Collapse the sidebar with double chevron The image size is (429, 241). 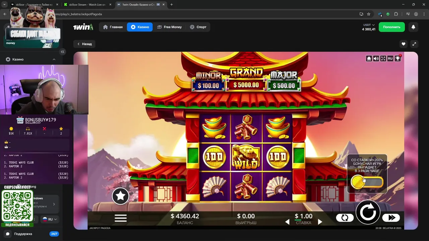pyautogui.click(x=63, y=52)
